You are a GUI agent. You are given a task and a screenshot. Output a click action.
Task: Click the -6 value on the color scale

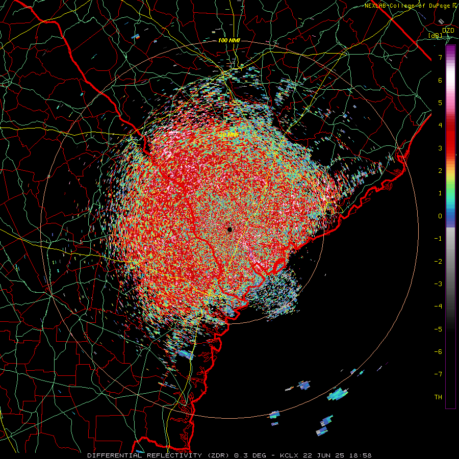click(438, 352)
